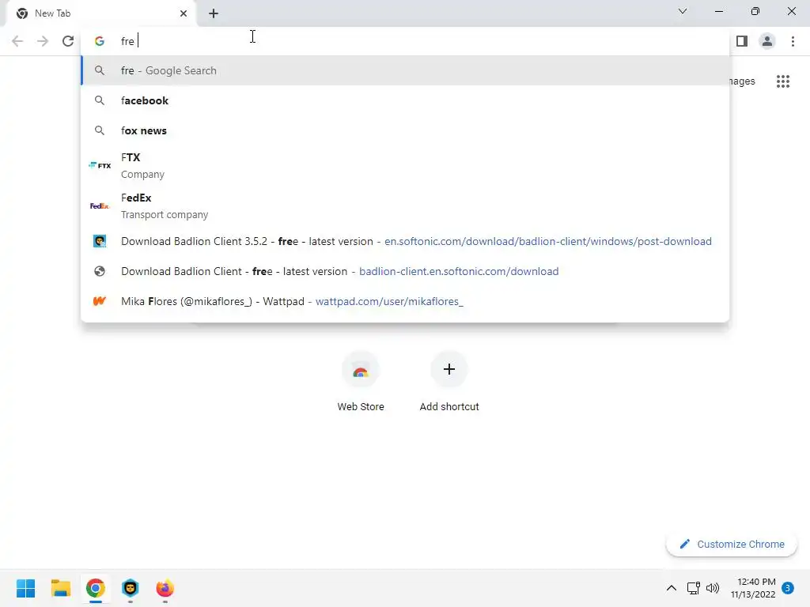The width and height of the screenshot is (810, 607).
Task: Click the browser Forward arrow
Action: [43, 41]
